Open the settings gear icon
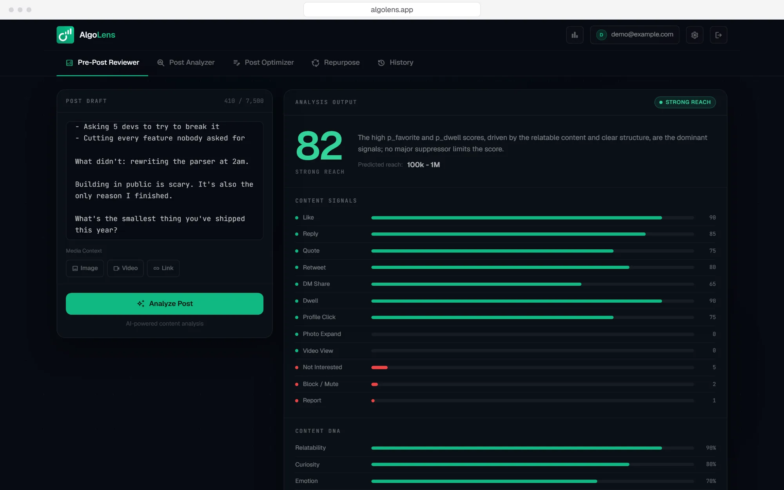784x490 pixels. pyautogui.click(x=695, y=35)
